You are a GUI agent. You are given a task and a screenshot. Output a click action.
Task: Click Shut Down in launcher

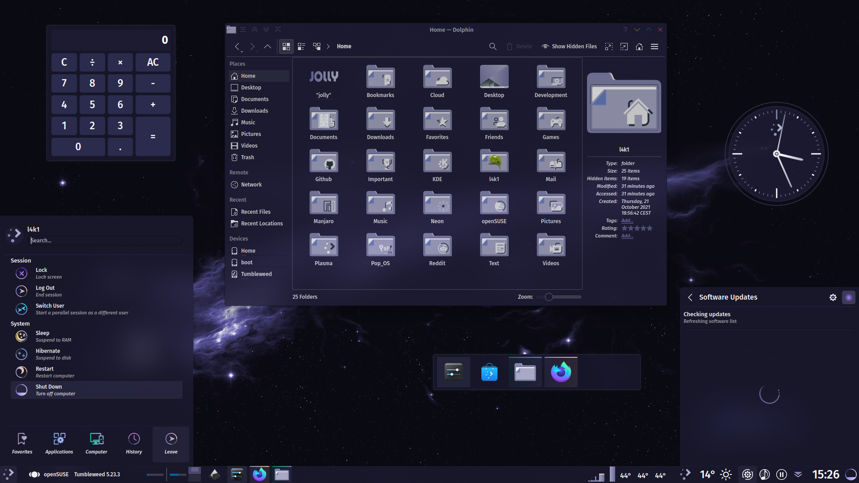pos(97,390)
